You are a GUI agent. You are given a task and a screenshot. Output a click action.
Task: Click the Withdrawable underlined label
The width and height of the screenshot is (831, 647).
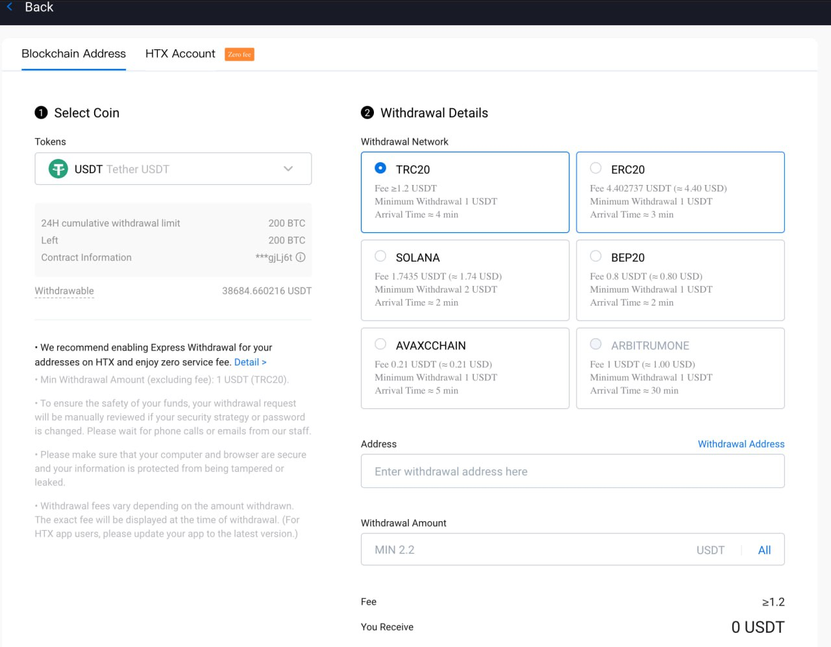coord(64,291)
